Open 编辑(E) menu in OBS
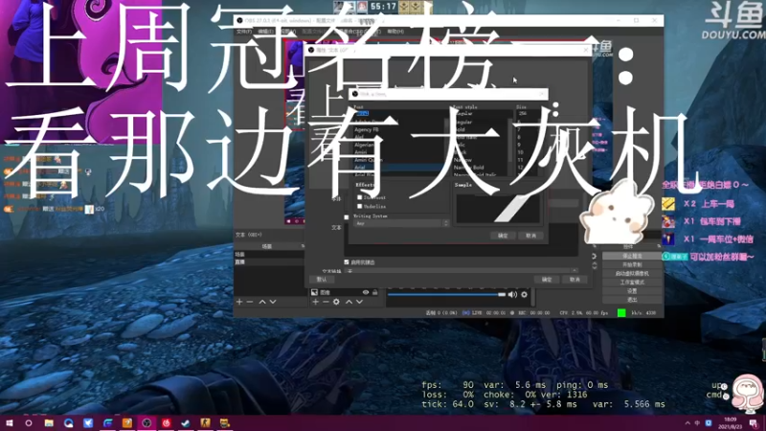766x431 pixels. coord(266,32)
